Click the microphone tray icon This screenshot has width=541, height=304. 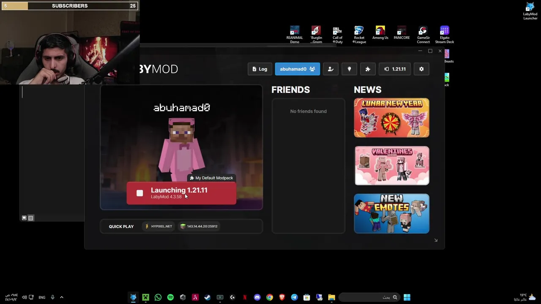coord(52,297)
